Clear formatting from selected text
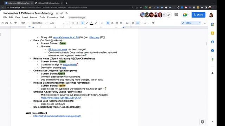Viewport: 225px width, 126px height. click(x=153, y=23)
